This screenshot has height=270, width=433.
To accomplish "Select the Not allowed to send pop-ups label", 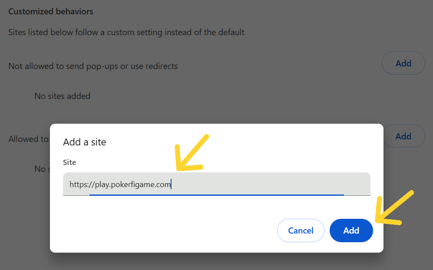I will (x=93, y=66).
